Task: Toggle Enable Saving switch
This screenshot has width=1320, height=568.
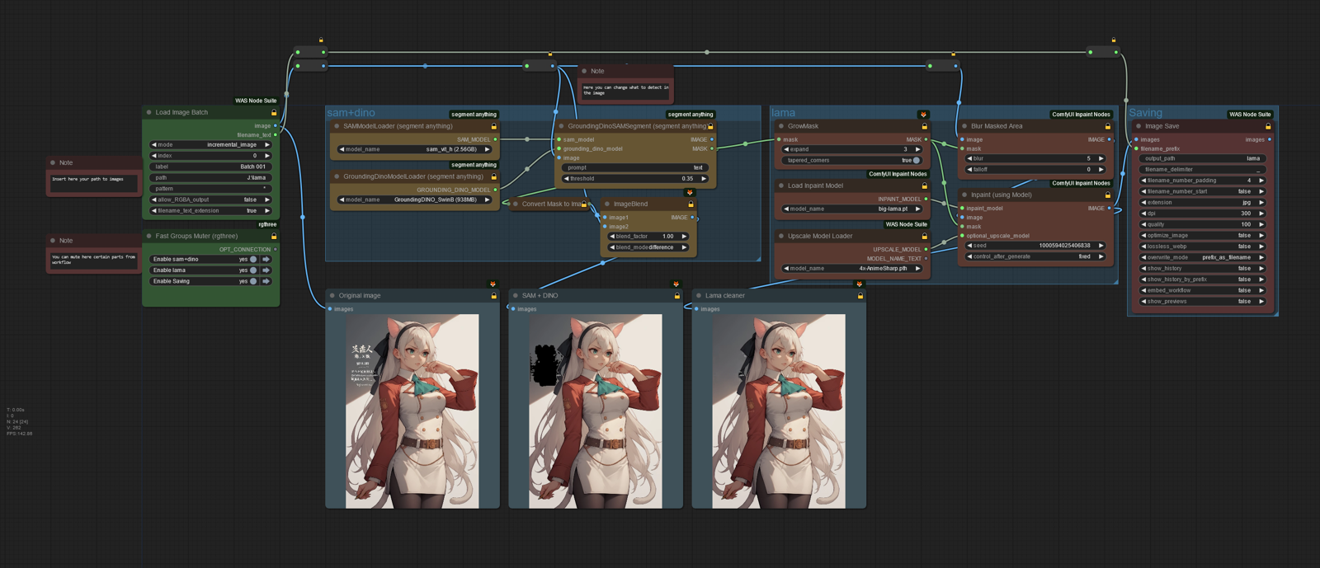Action: coord(253,282)
